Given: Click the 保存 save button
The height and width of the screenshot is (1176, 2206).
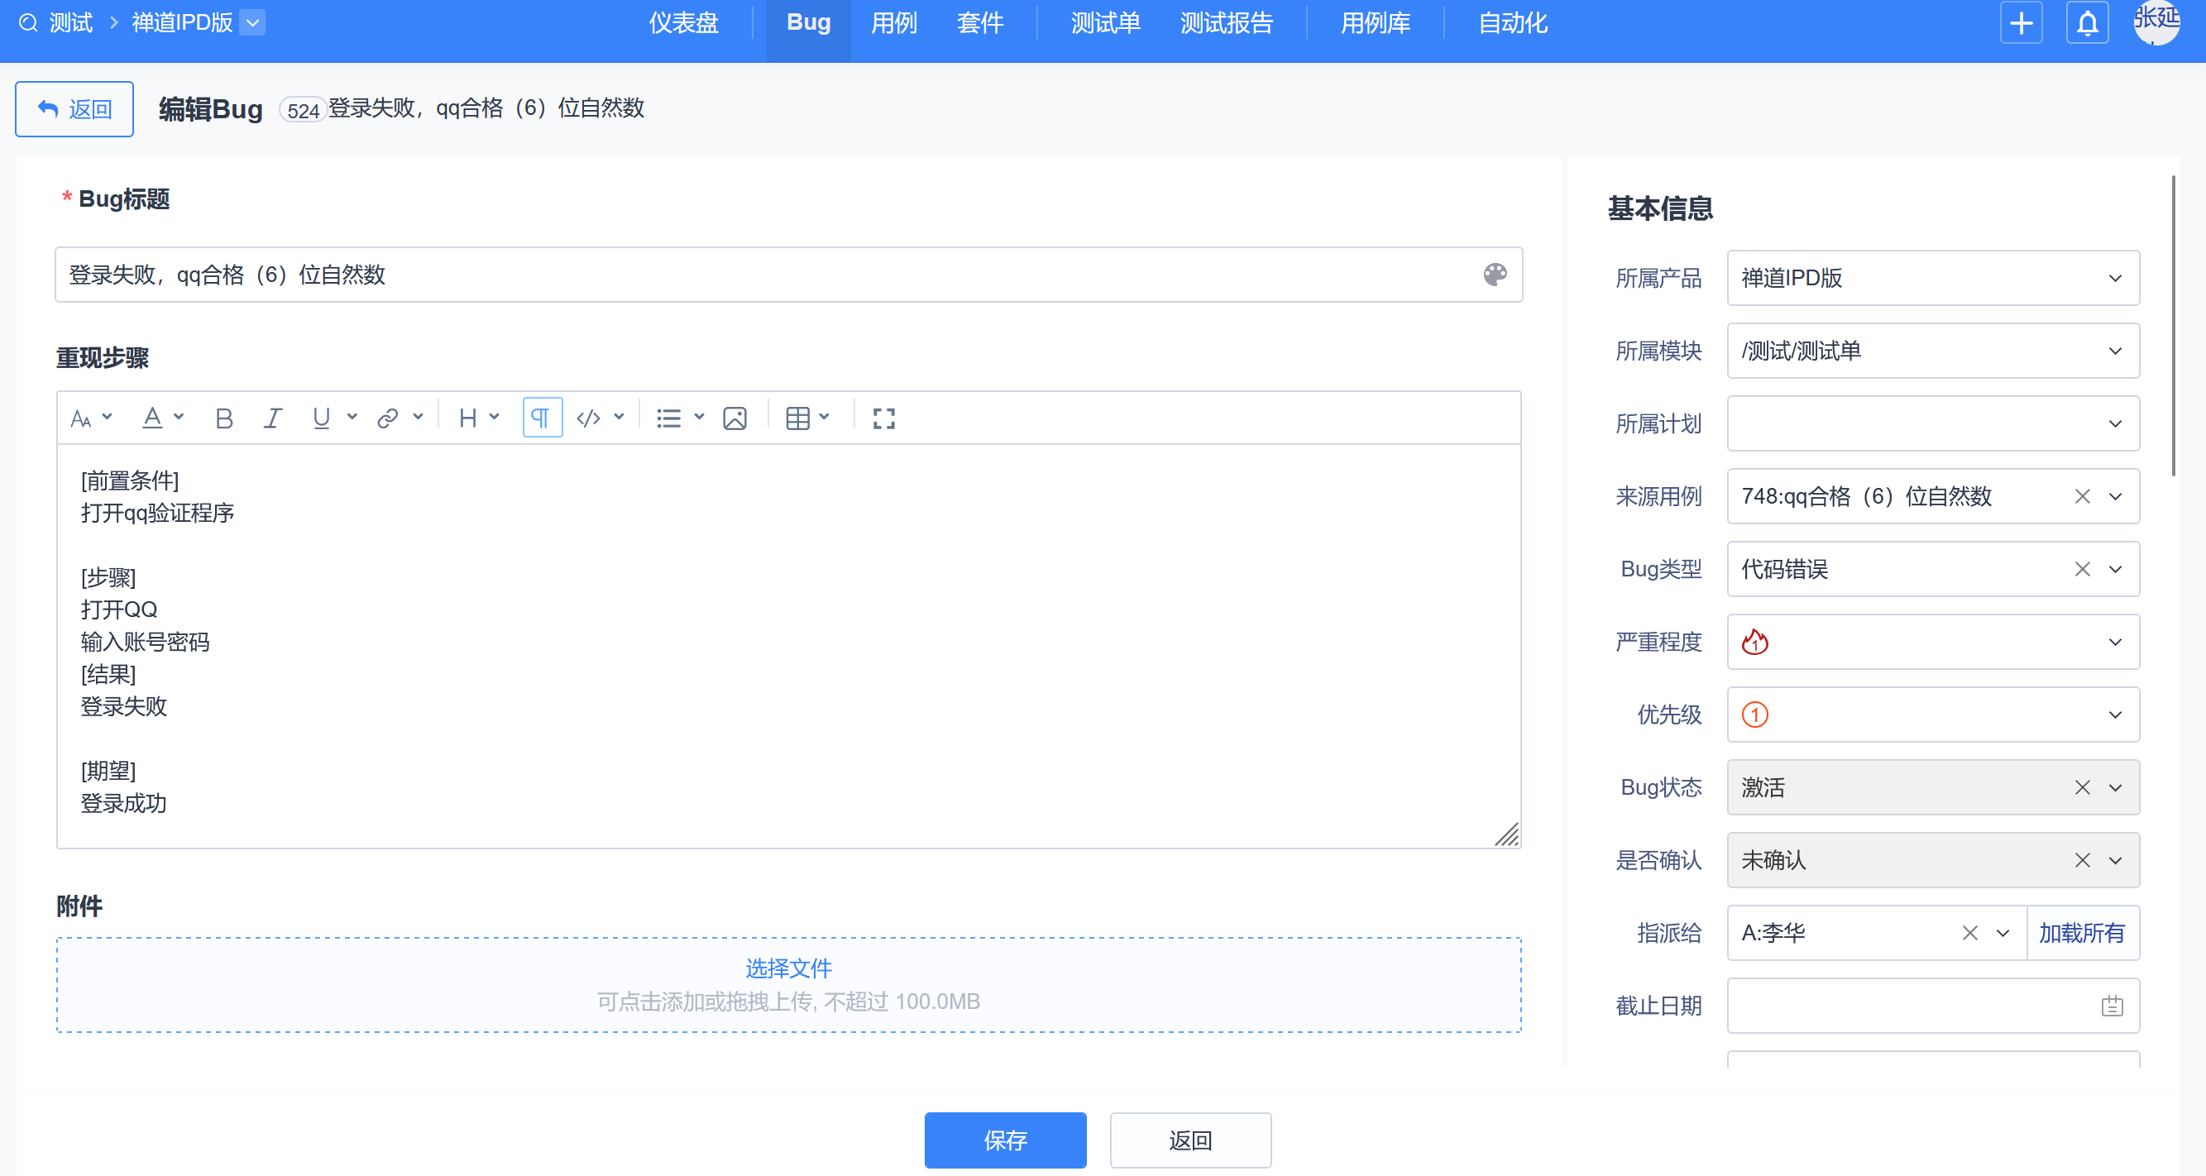Looking at the screenshot, I should pyautogui.click(x=1005, y=1140).
